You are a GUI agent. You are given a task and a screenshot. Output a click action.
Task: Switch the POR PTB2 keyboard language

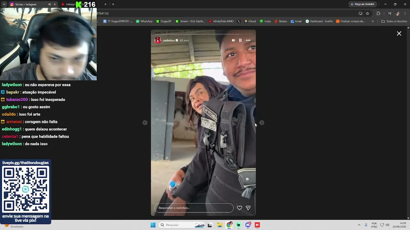pyautogui.click(x=374, y=225)
